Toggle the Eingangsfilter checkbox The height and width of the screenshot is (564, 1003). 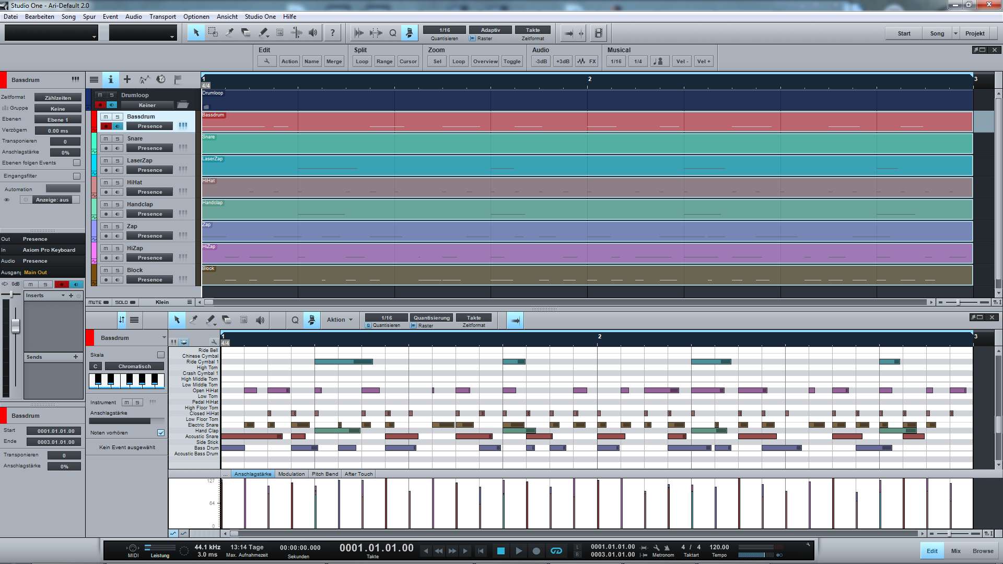[77, 176]
